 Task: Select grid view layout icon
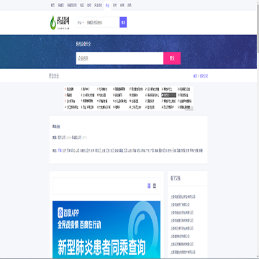149,186
